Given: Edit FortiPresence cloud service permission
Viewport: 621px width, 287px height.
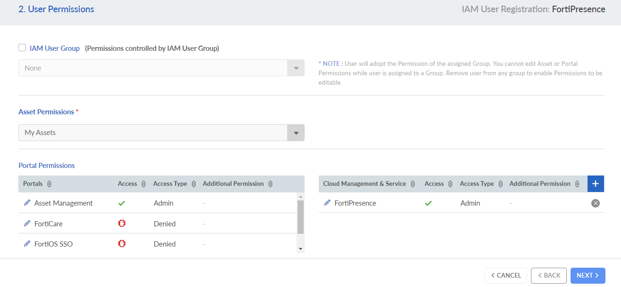Looking at the screenshot, I should (x=327, y=203).
